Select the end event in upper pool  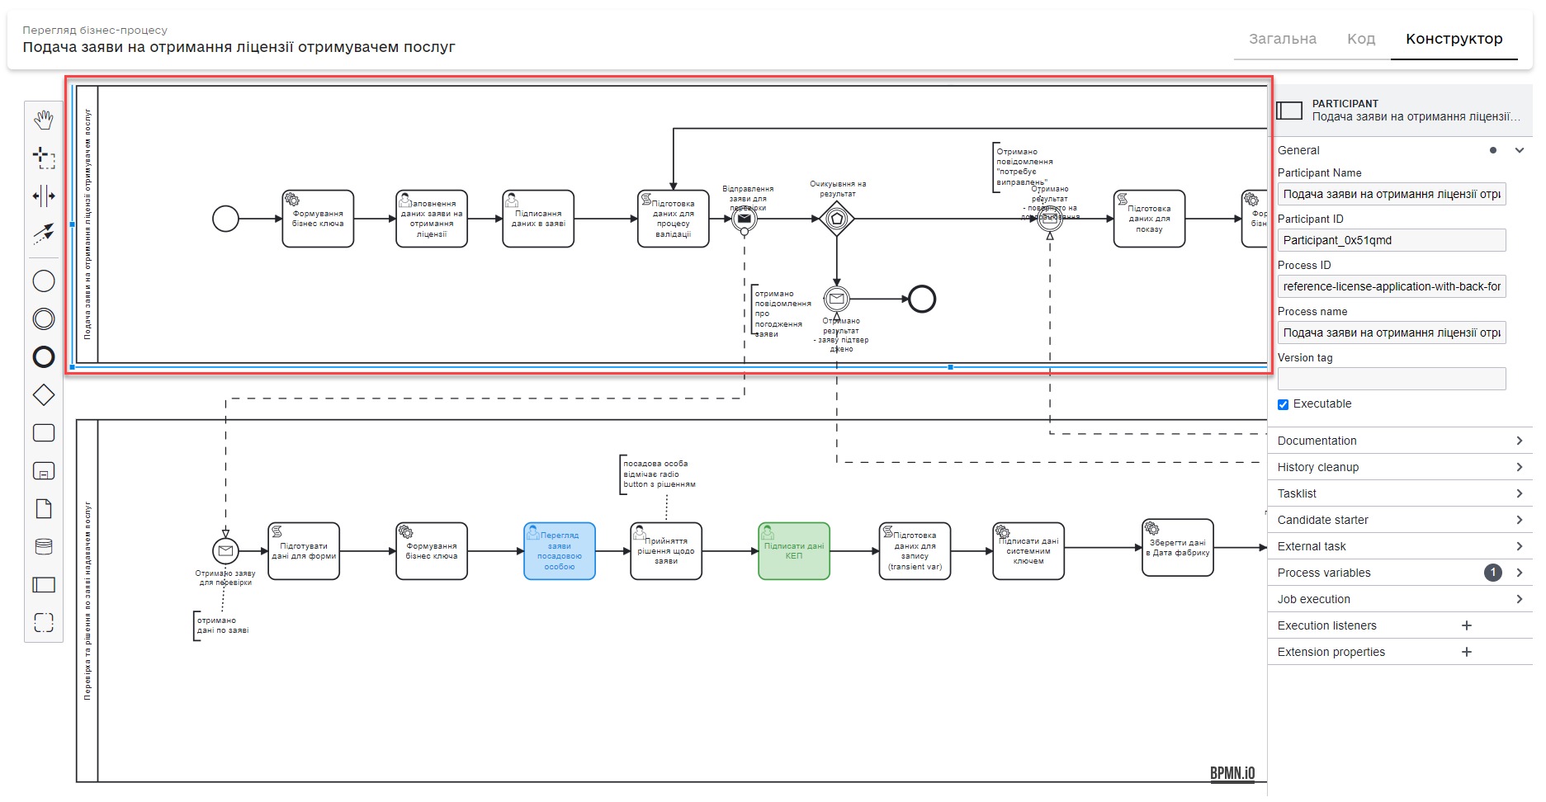tap(922, 299)
